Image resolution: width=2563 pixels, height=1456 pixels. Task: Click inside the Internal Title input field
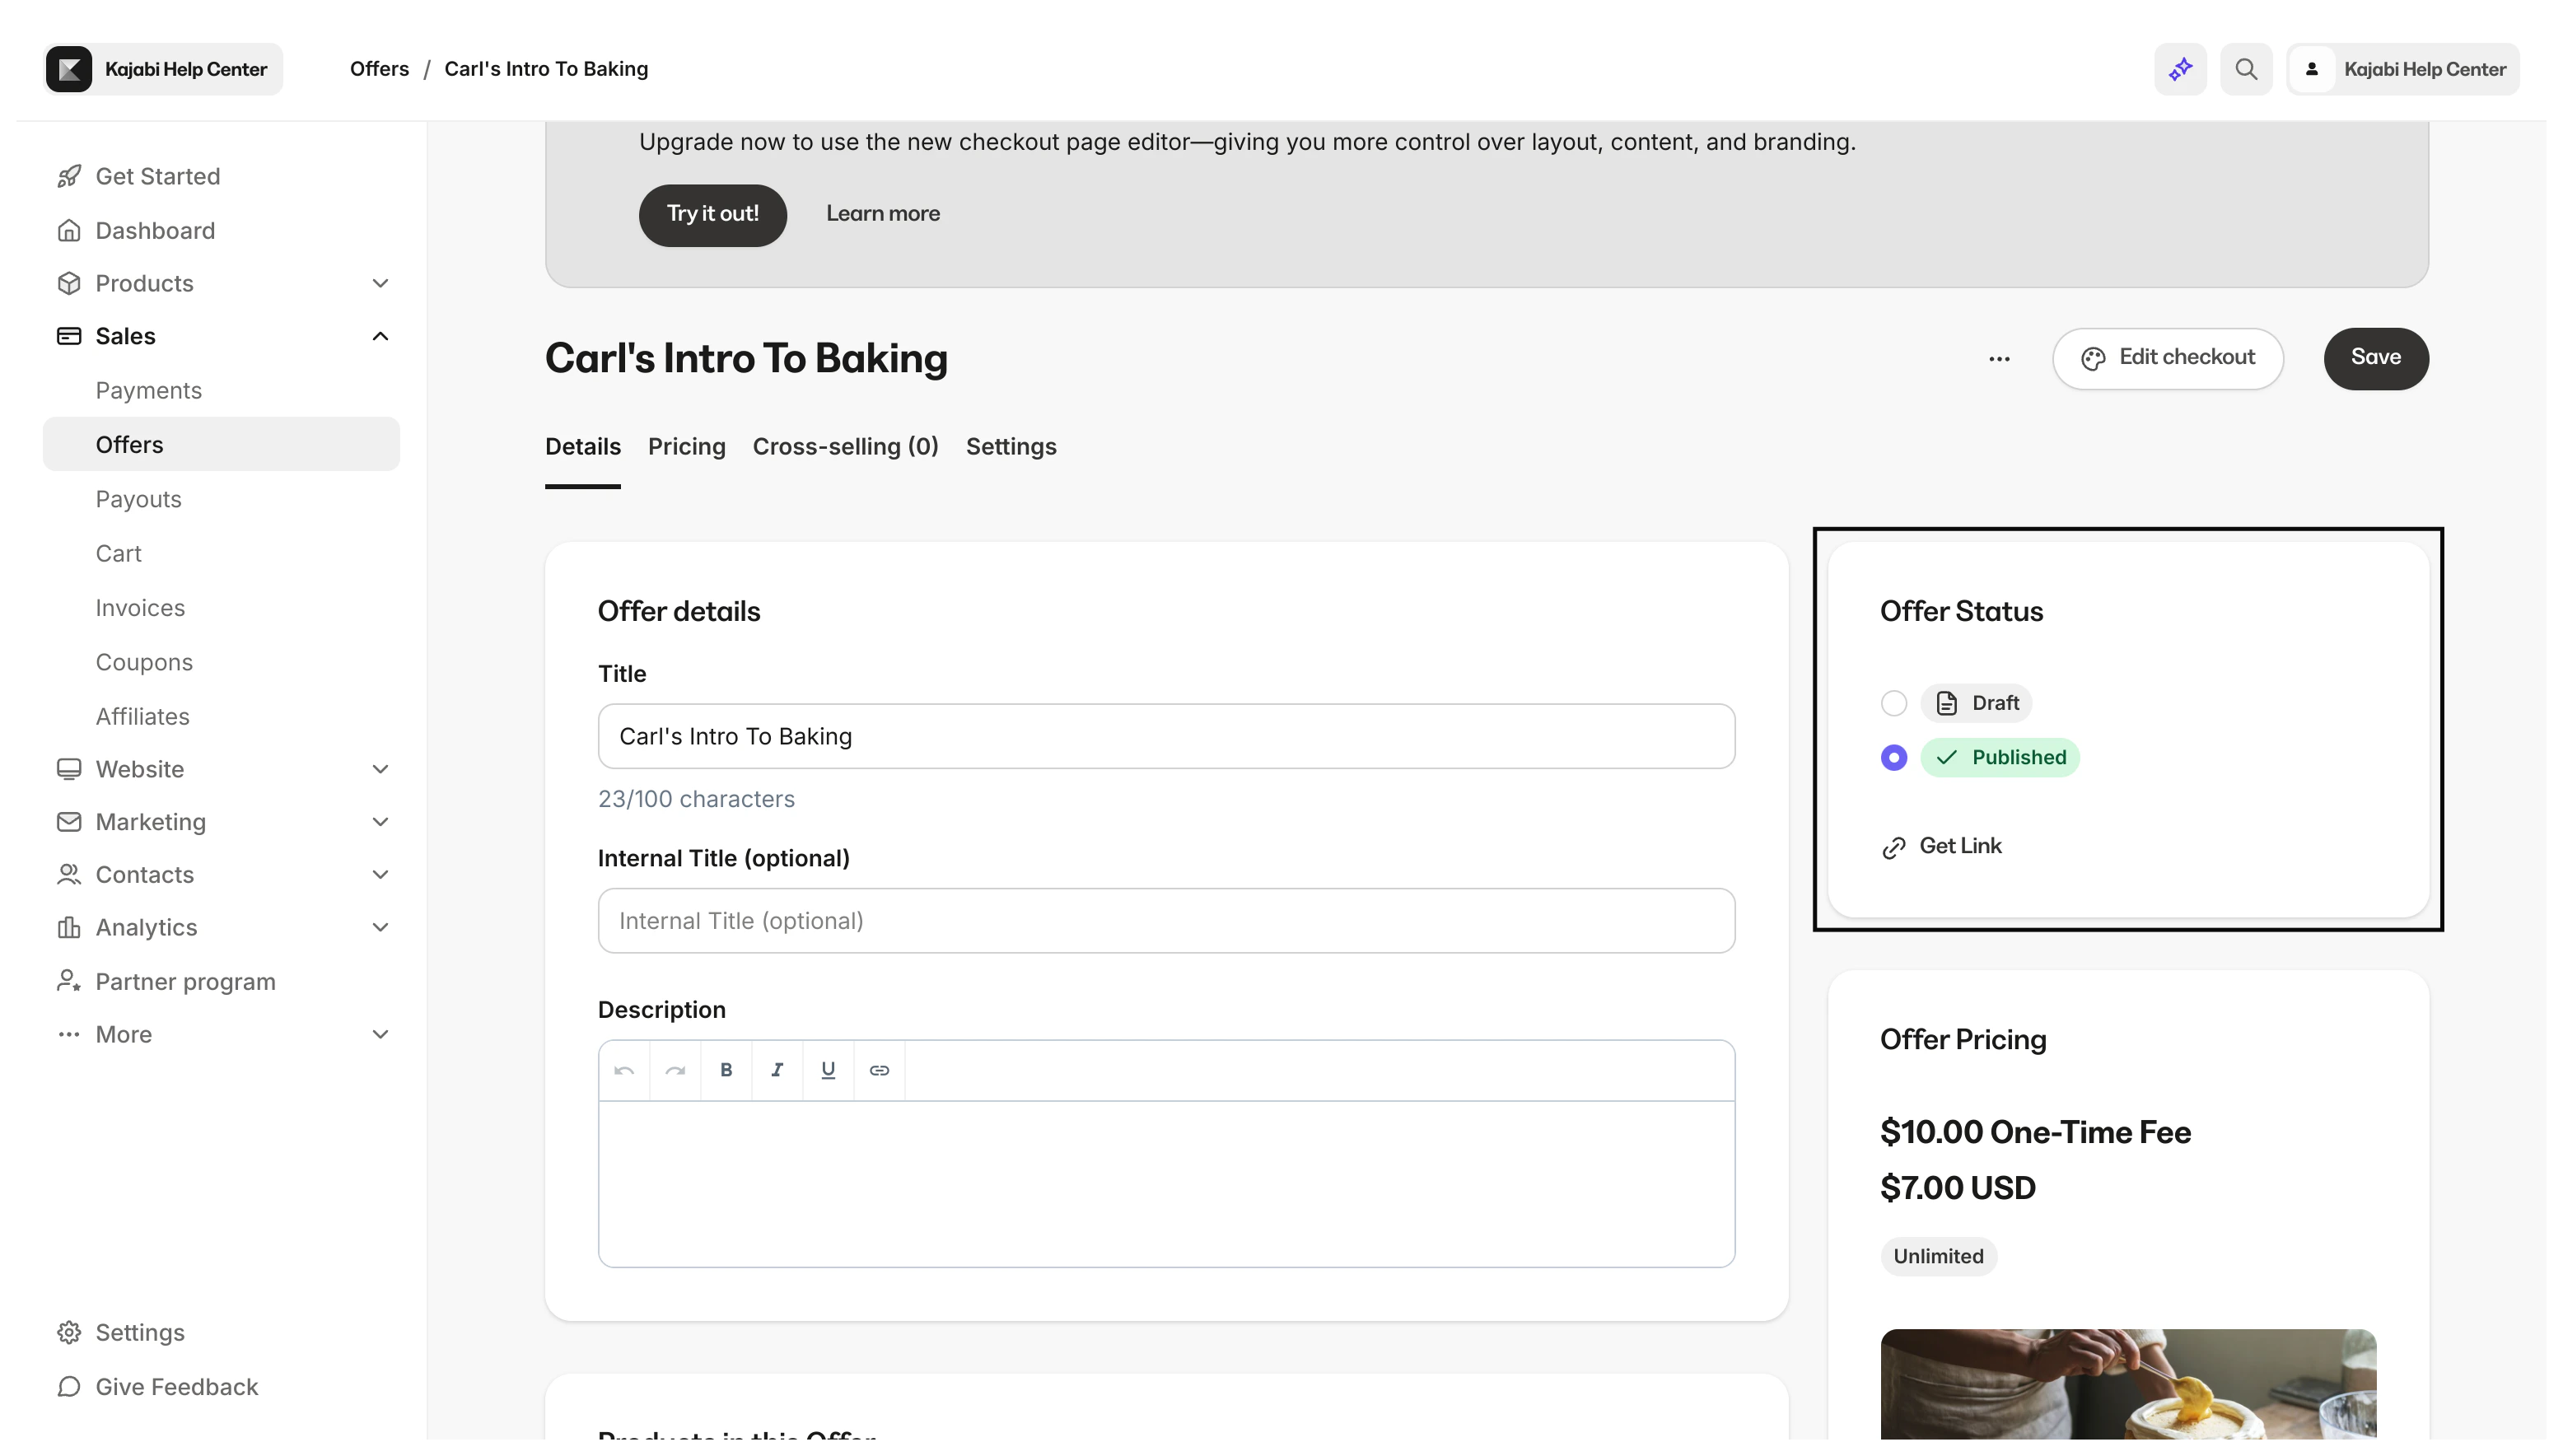1165,920
